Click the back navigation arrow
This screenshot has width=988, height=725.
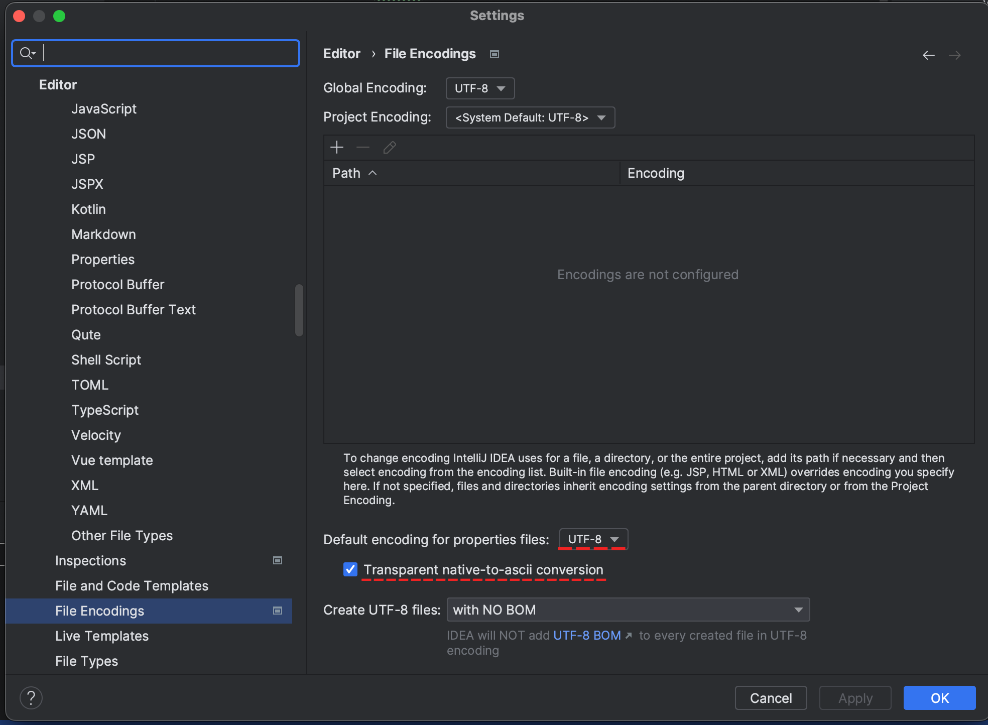(929, 55)
